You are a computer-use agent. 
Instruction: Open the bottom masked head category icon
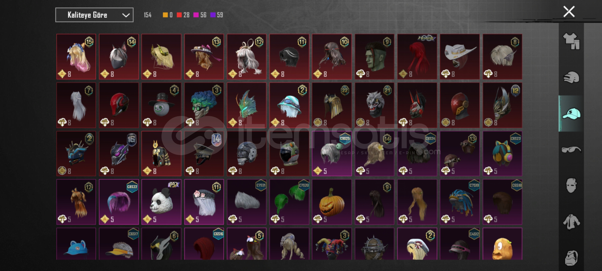(571, 258)
